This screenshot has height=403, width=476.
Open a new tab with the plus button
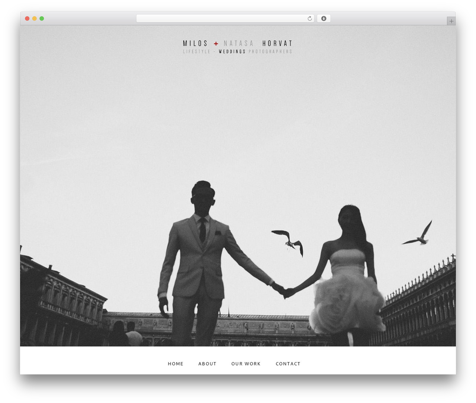point(451,21)
